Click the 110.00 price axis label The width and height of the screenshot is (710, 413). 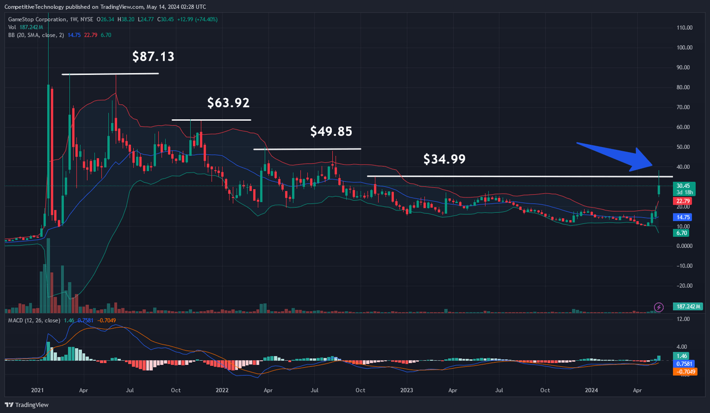684,27
